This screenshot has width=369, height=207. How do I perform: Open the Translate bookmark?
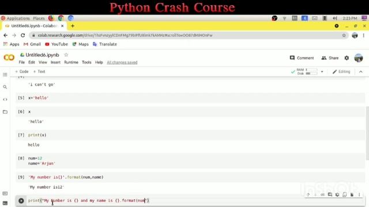point(105,44)
